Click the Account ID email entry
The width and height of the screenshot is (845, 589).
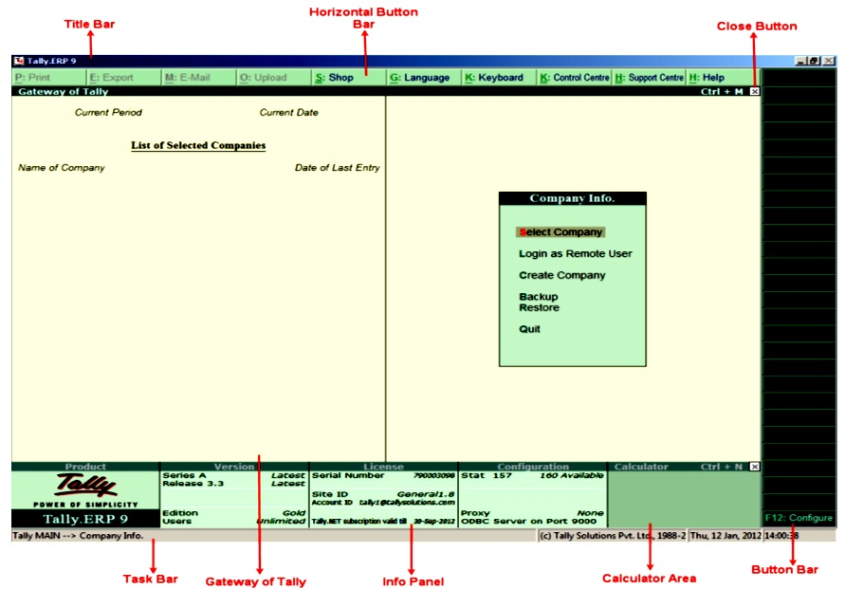pos(383,503)
